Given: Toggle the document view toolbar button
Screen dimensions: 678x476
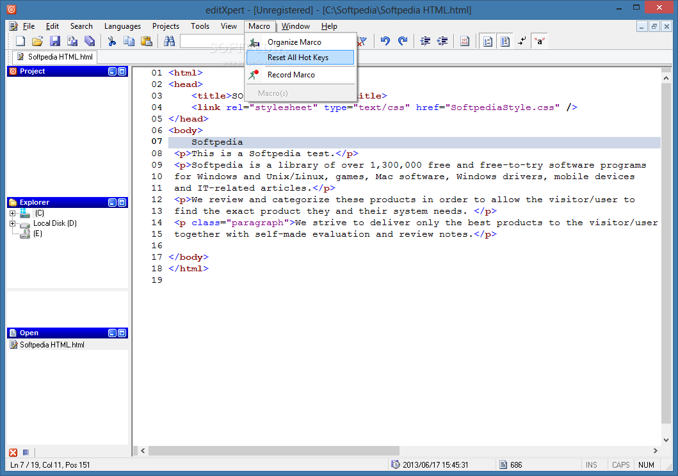Looking at the screenshot, I should tap(504, 42).
